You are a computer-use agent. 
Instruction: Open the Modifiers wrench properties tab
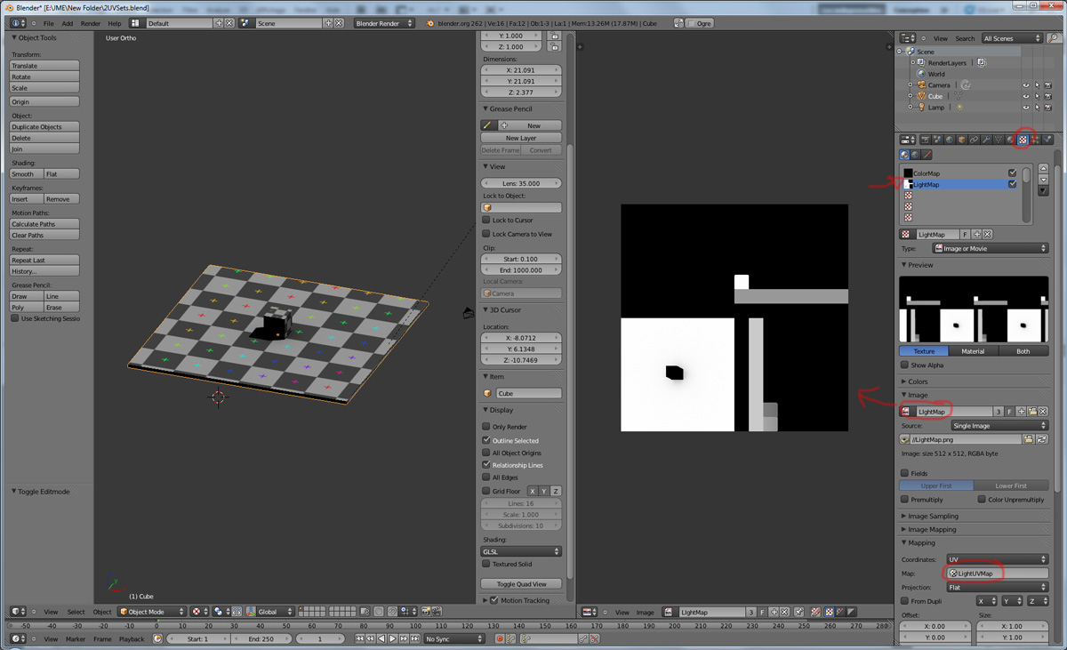tap(986, 140)
